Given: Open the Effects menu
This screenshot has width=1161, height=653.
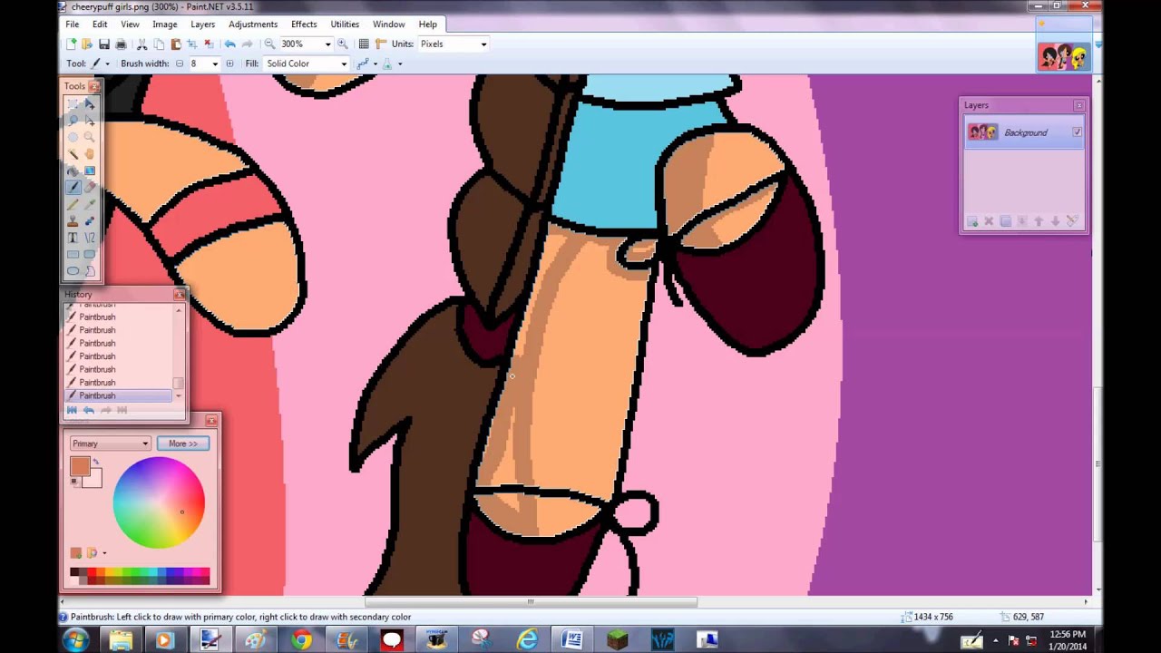Looking at the screenshot, I should click(x=304, y=24).
